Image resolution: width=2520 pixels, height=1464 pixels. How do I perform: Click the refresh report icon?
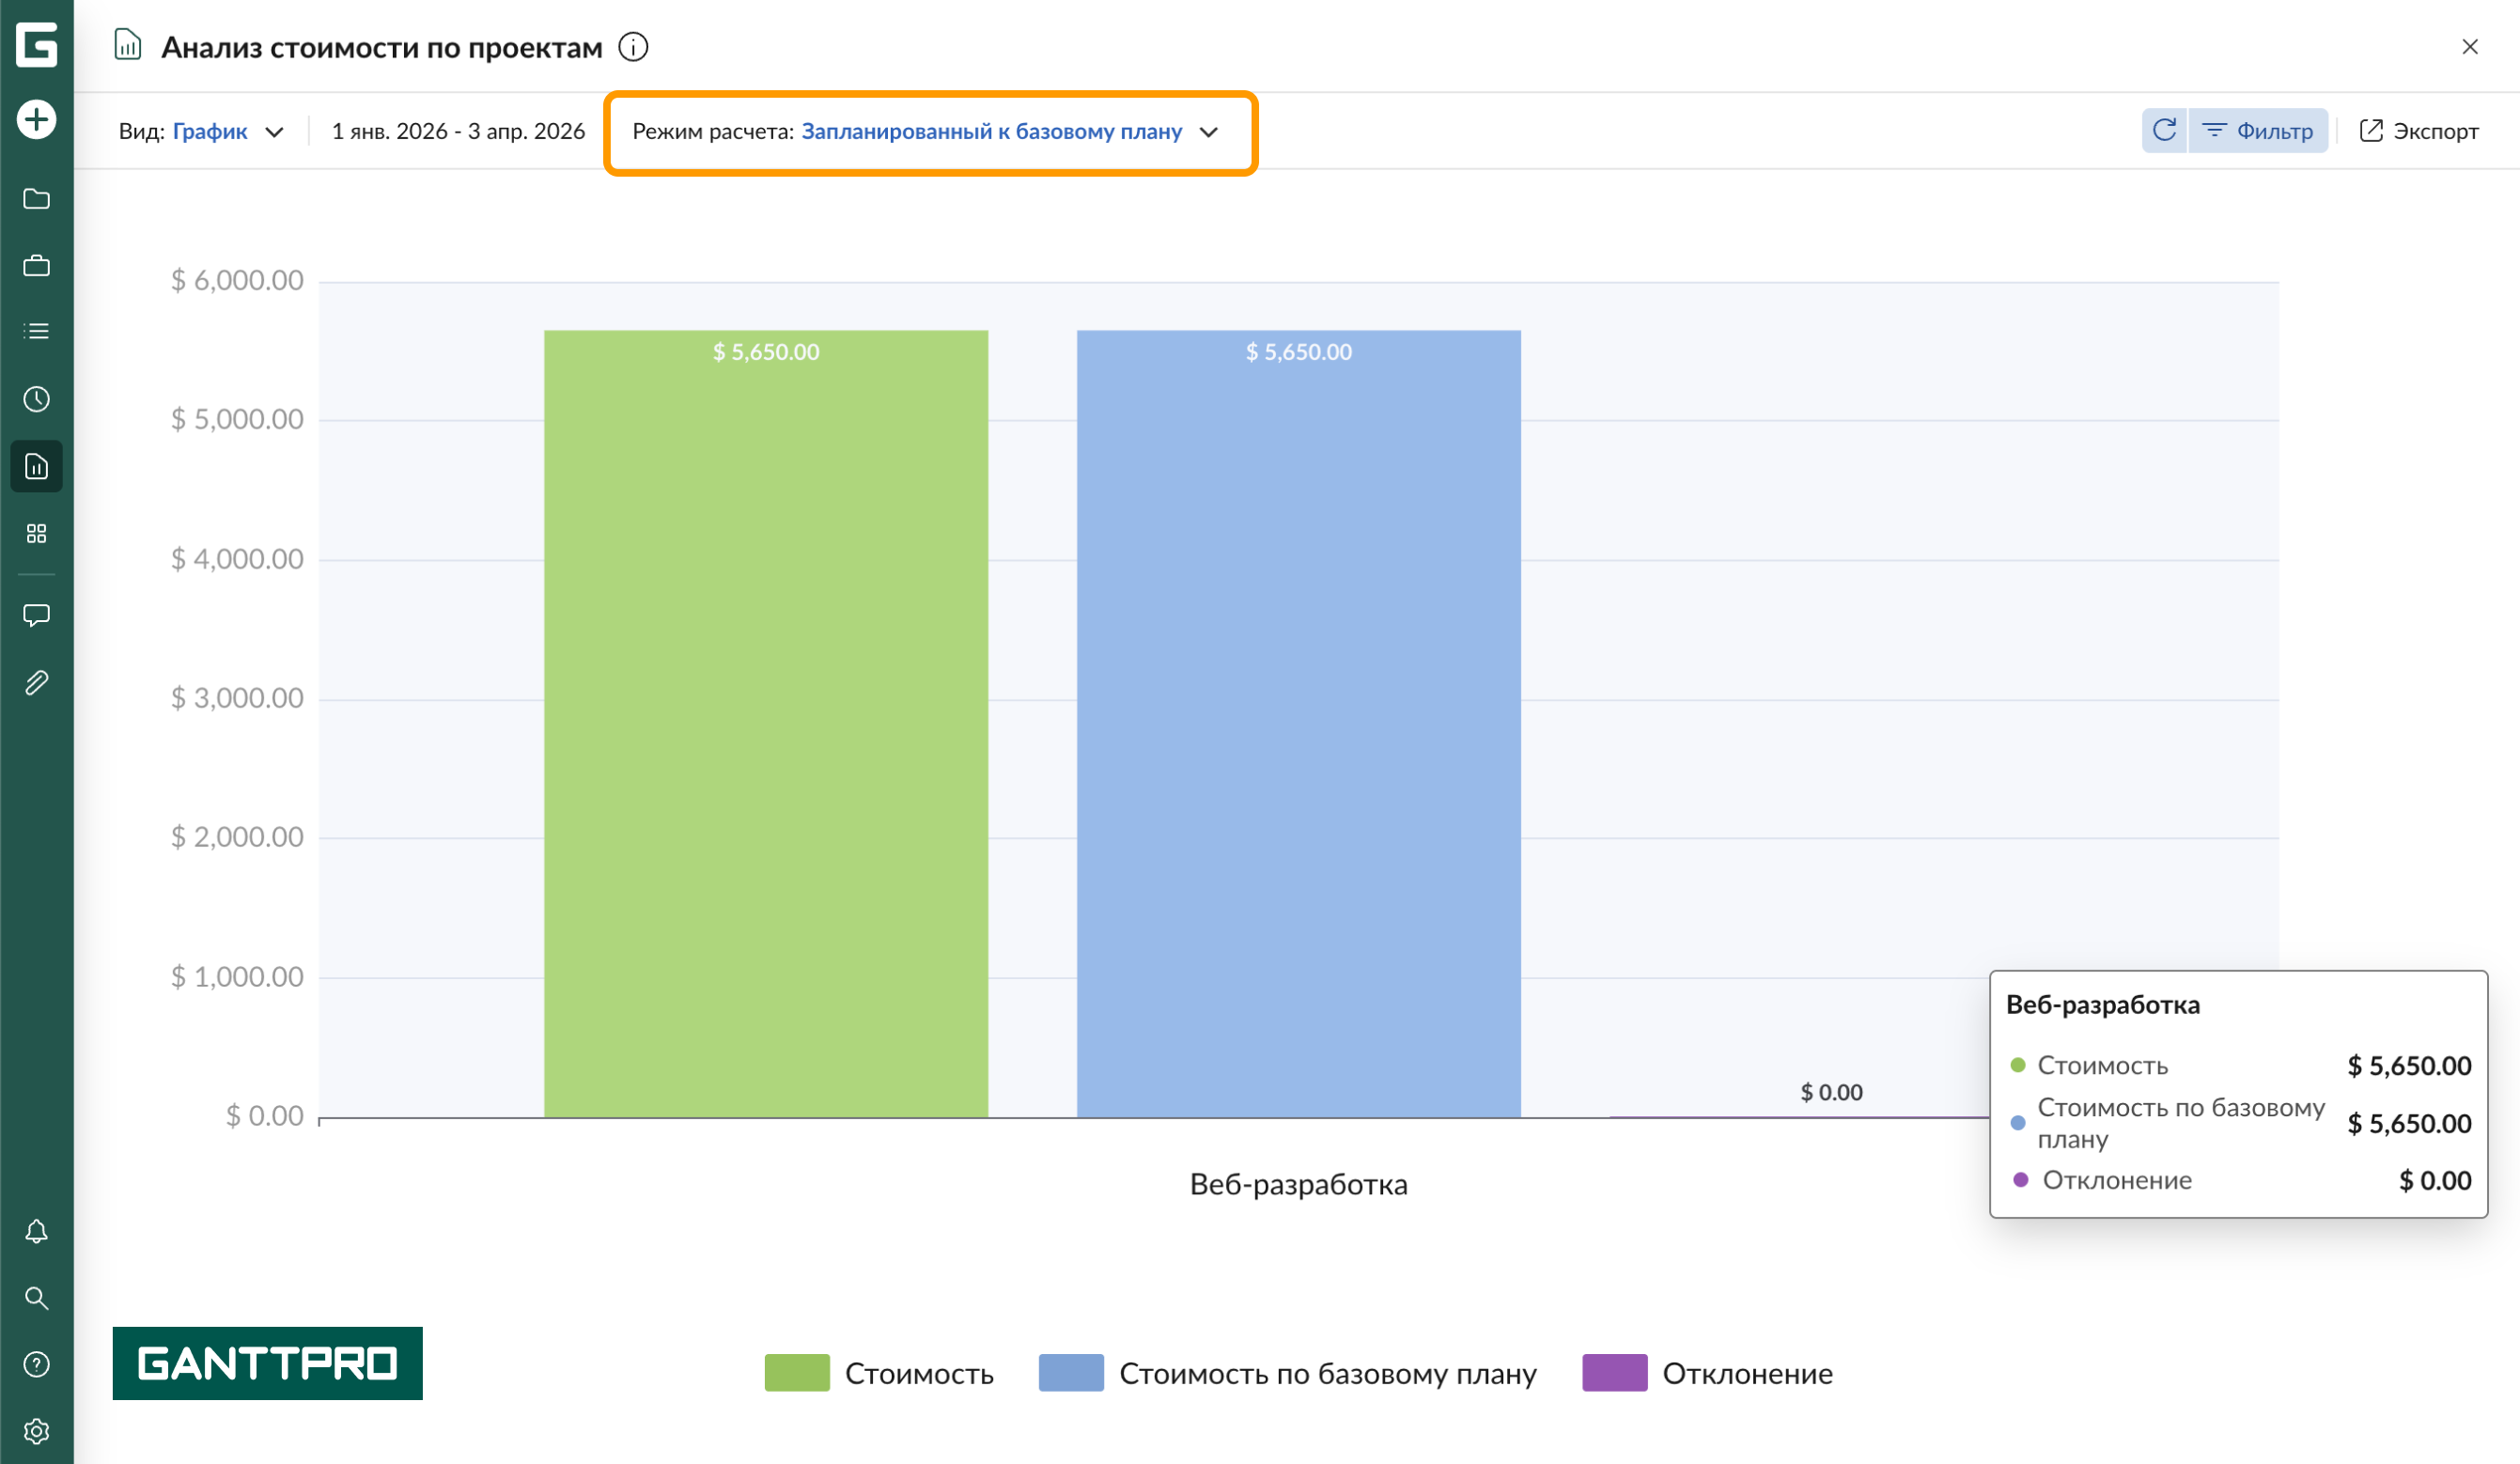pos(2164,131)
